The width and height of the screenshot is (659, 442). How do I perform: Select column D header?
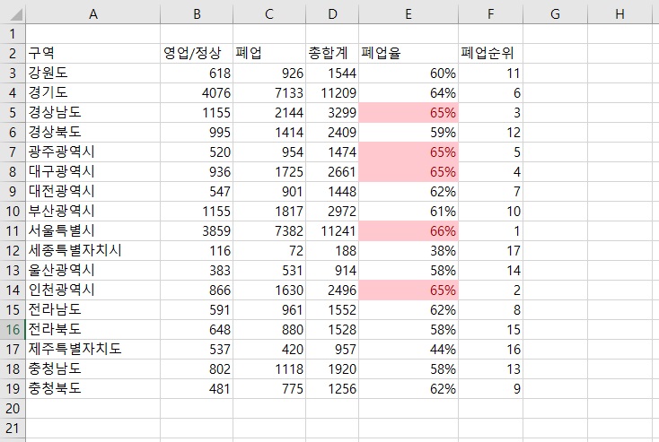332,14
